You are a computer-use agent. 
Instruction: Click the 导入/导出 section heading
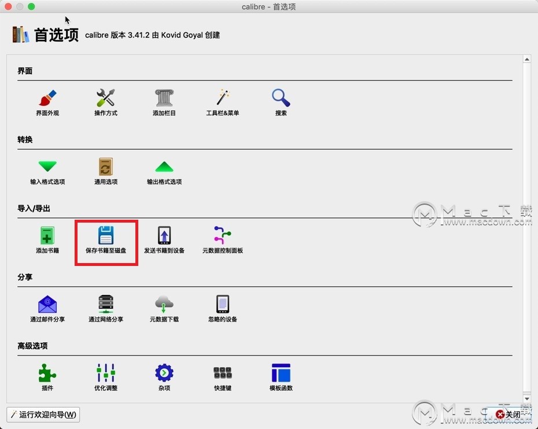tap(34, 209)
